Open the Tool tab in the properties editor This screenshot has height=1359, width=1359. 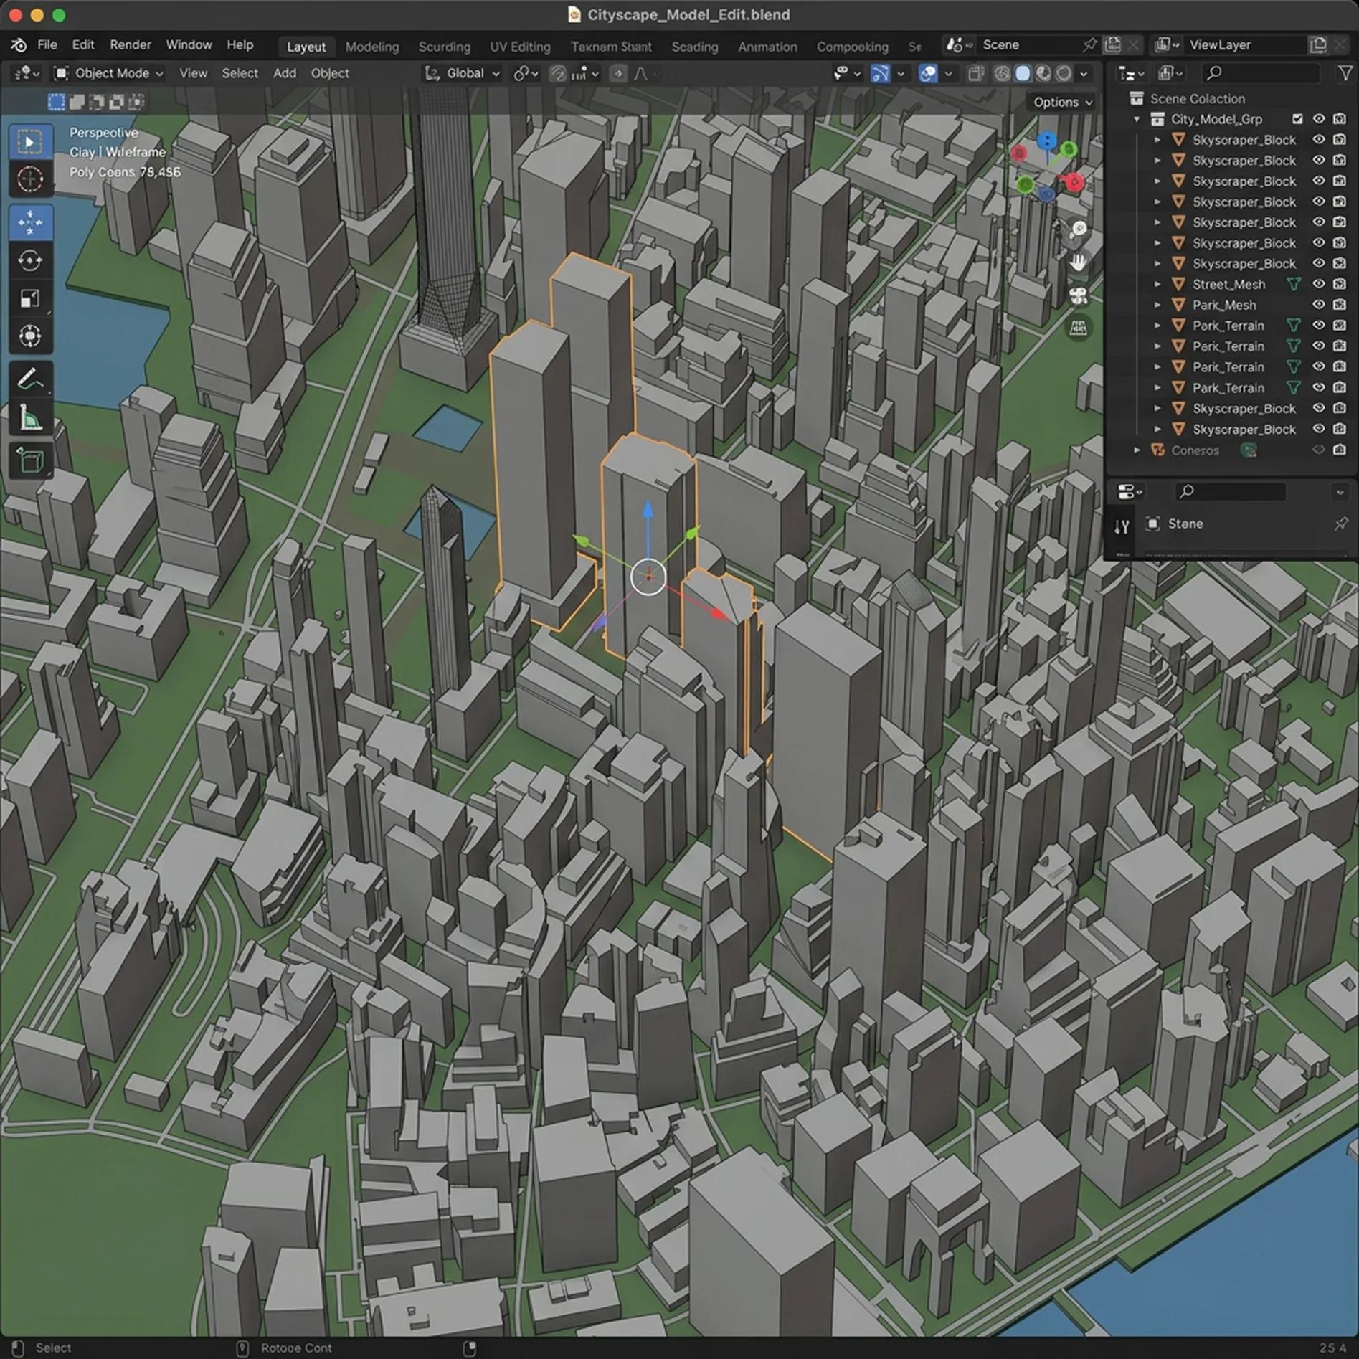(1122, 527)
